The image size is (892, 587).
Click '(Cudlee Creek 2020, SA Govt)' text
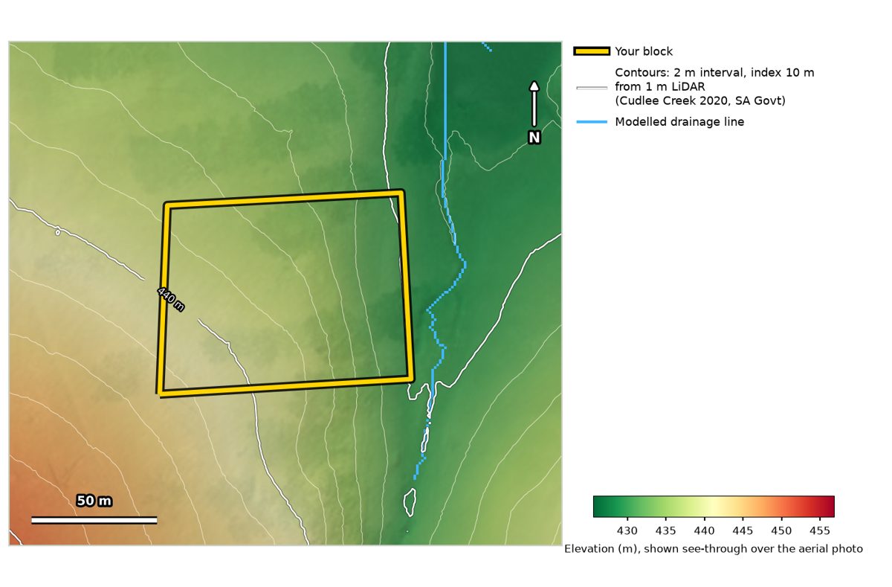coord(700,100)
